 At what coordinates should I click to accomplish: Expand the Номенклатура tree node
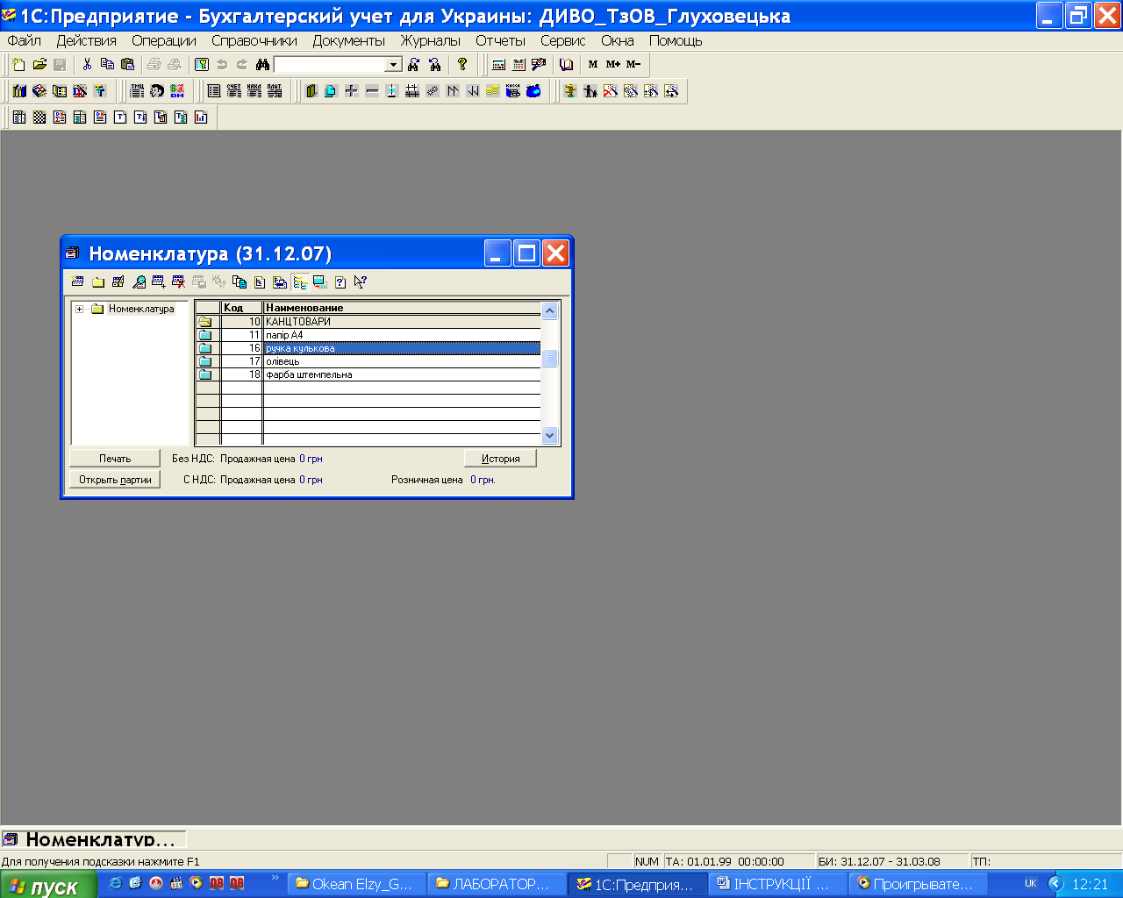pyautogui.click(x=79, y=309)
